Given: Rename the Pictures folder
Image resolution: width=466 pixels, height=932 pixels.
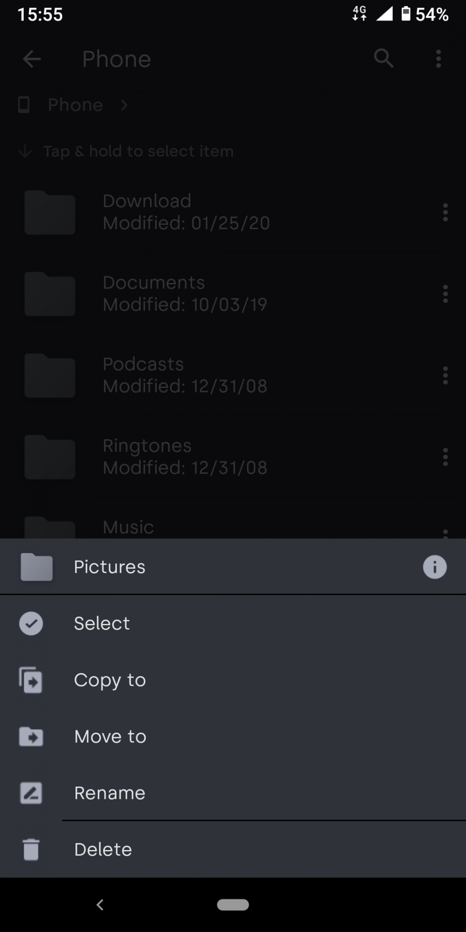Looking at the screenshot, I should [x=110, y=793].
